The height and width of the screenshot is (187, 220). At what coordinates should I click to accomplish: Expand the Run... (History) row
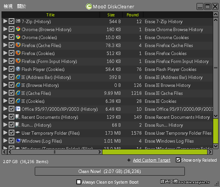tap(5, 125)
